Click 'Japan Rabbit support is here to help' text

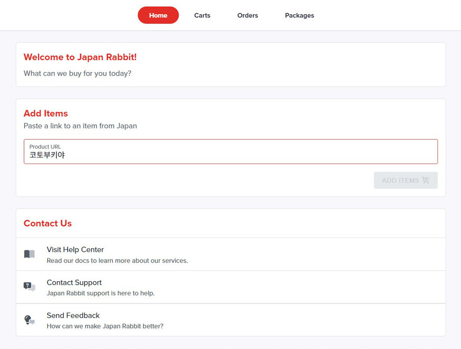[100, 293]
